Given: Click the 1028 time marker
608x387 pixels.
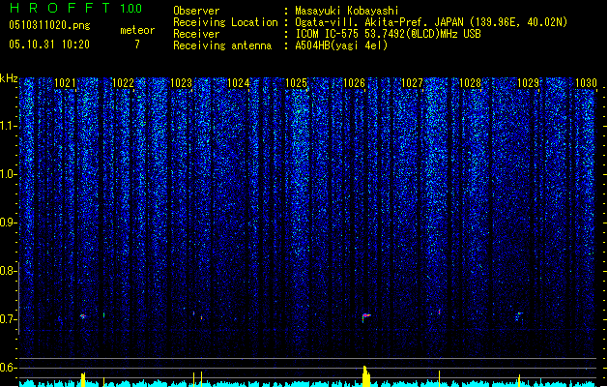Looking at the screenshot, I should pyautogui.click(x=470, y=83).
